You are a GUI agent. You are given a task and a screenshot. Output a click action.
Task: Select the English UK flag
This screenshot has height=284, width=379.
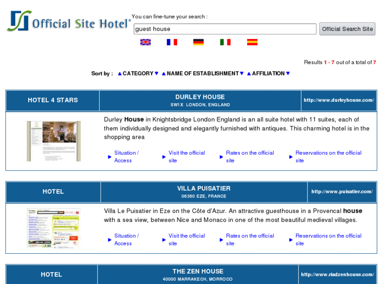pyautogui.click(x=145, y=42)
